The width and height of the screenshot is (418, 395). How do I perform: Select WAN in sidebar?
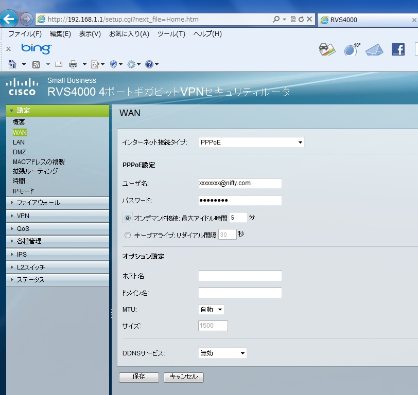pyautogui.click(x=20, y=132)
